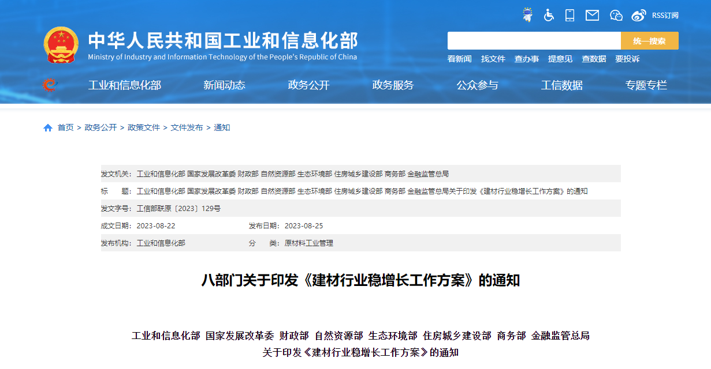This screenshot has height=369, width=711.
Task: Go to 首页 in the breadcrumb
Action: tap(65, 127)
